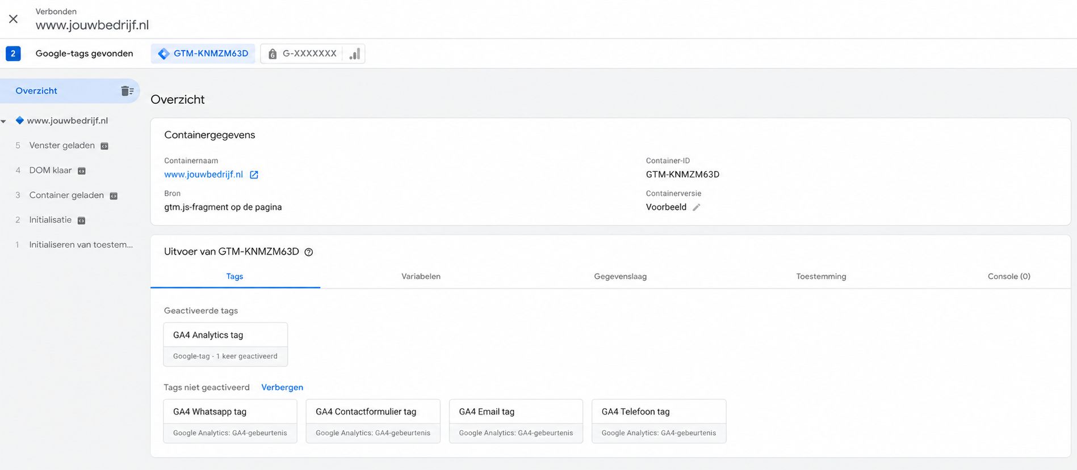Click Verbergen to hide unfired tags

pyautogui.click(x=282, y=387)
